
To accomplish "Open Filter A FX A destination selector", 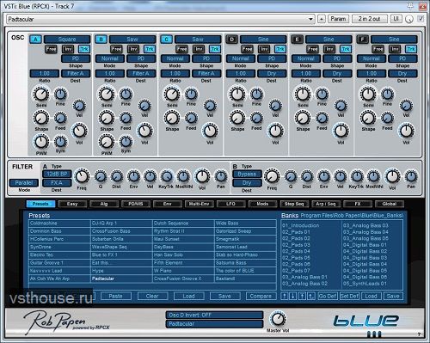I will tap(57, 182).
